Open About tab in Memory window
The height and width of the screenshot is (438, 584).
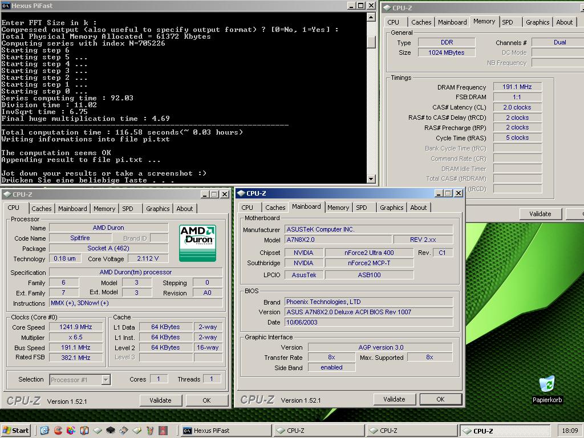point(564,22)
